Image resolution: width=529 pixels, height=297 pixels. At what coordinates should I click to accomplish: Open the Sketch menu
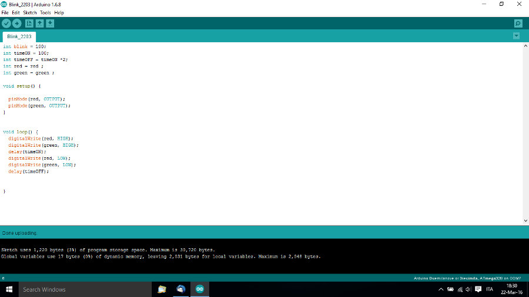tap(30, 13)
